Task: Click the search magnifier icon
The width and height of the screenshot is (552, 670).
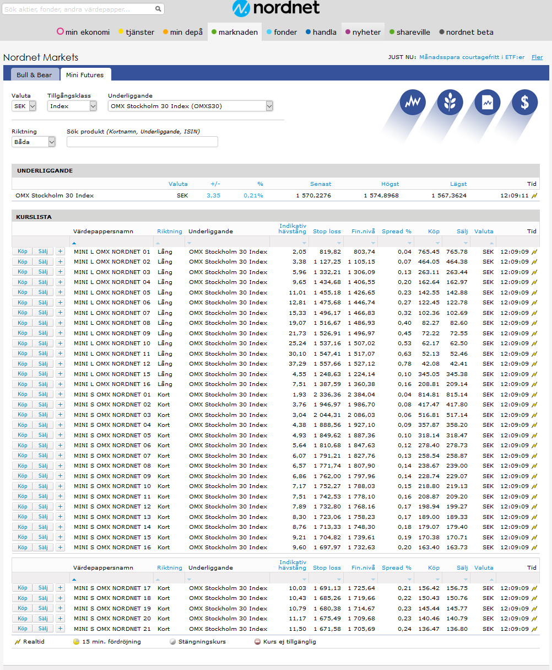Action: (x=158, y=9)
